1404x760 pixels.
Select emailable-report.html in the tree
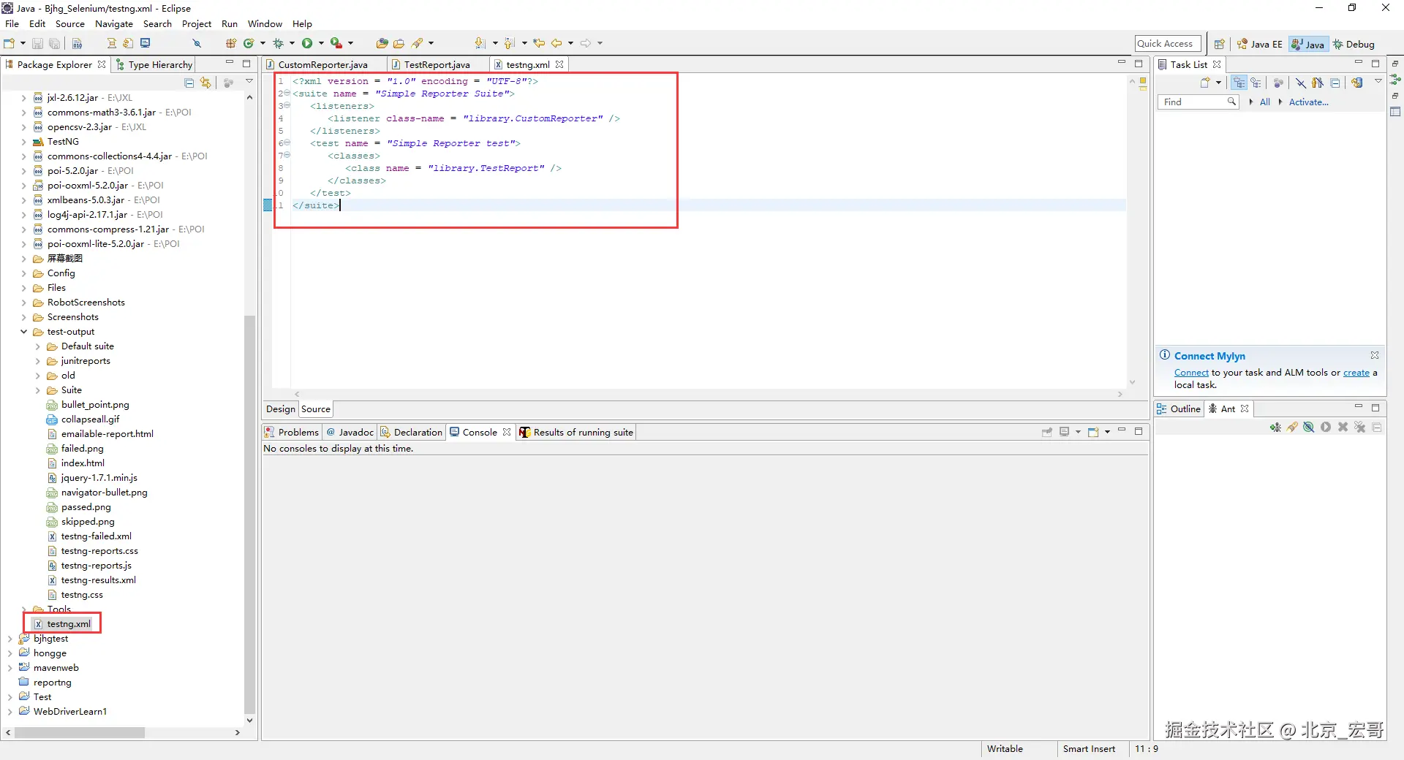(x=107, y=434)
